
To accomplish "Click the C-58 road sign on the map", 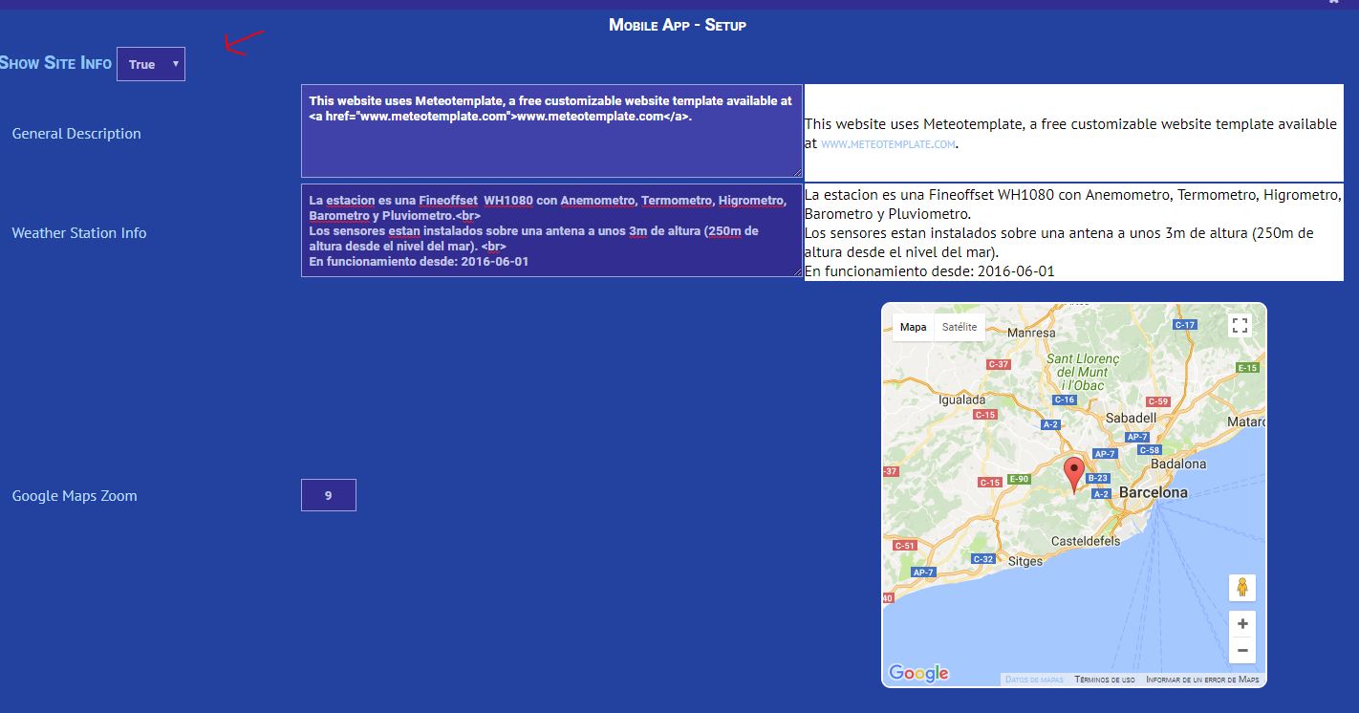I will coord(1150,450).
